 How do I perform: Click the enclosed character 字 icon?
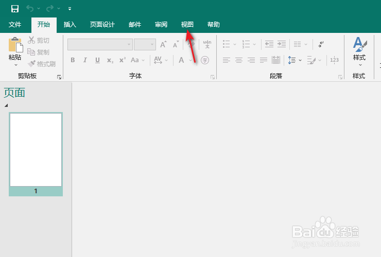point(205,60)
